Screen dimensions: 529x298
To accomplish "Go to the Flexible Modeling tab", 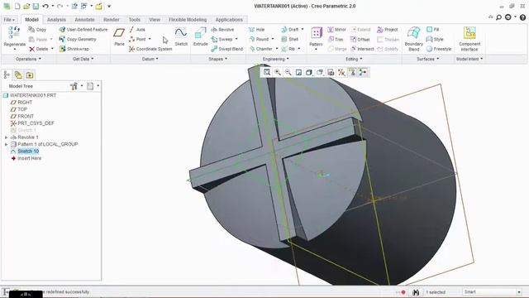I will tap(188, 20).
